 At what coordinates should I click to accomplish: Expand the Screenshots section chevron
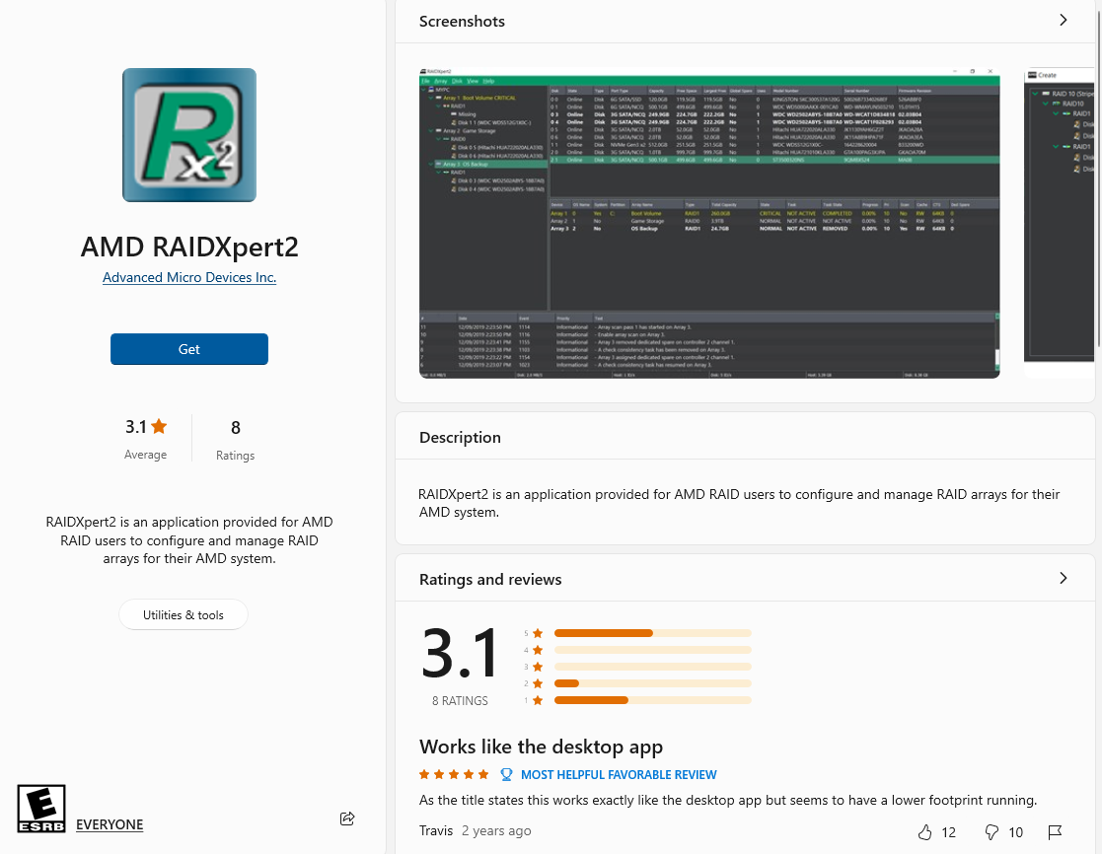1063,21
